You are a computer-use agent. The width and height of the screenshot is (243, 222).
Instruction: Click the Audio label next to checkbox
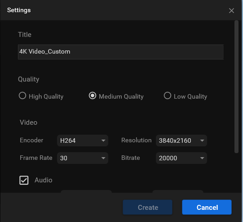pos(44,180)
